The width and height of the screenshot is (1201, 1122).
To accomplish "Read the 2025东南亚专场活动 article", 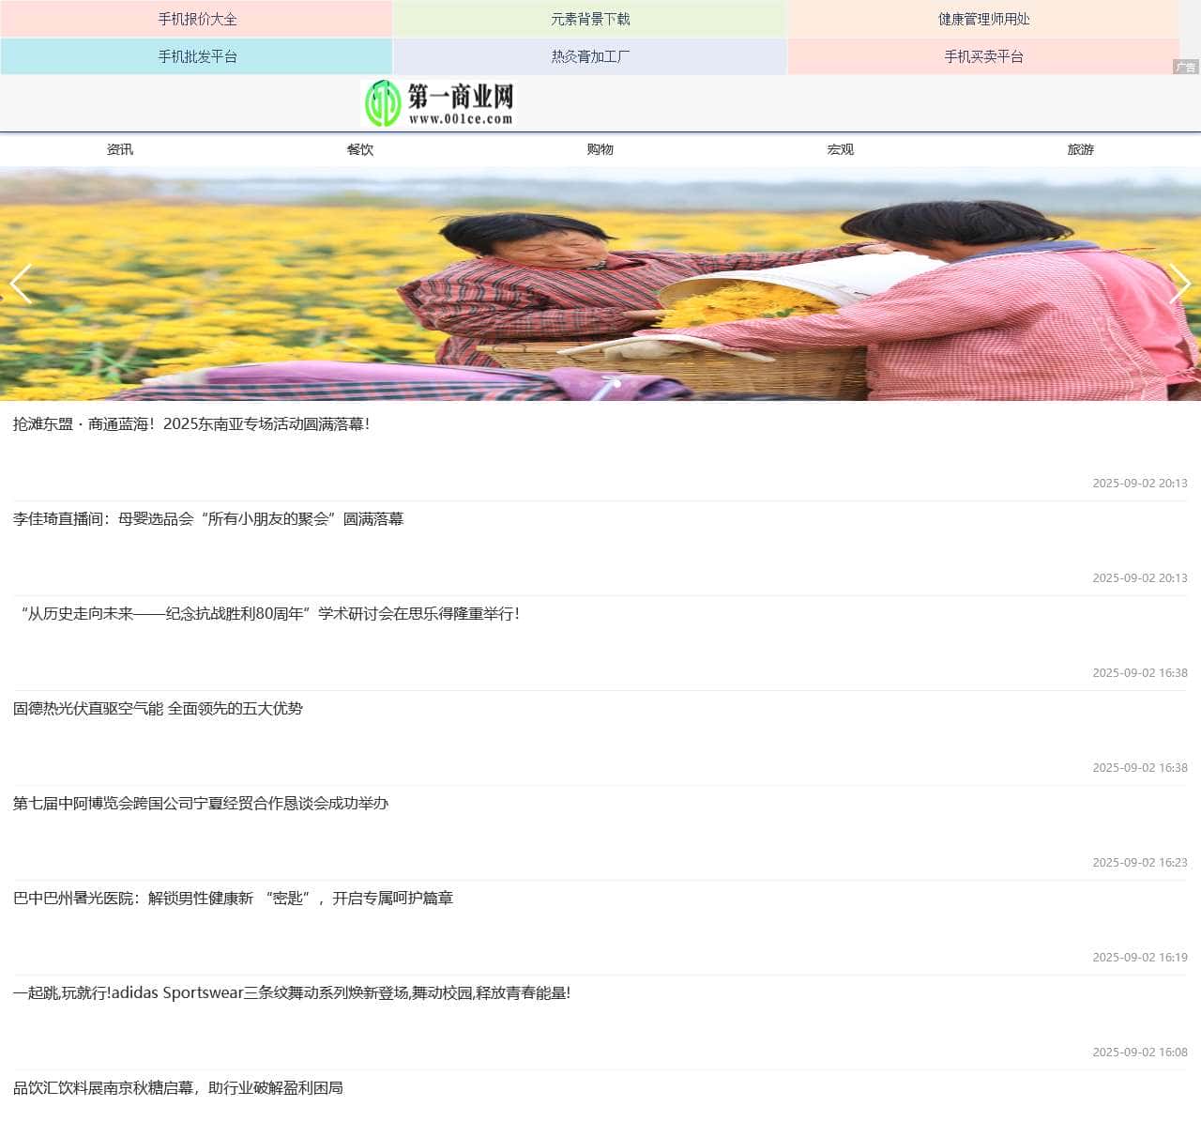I will point(191,424).
